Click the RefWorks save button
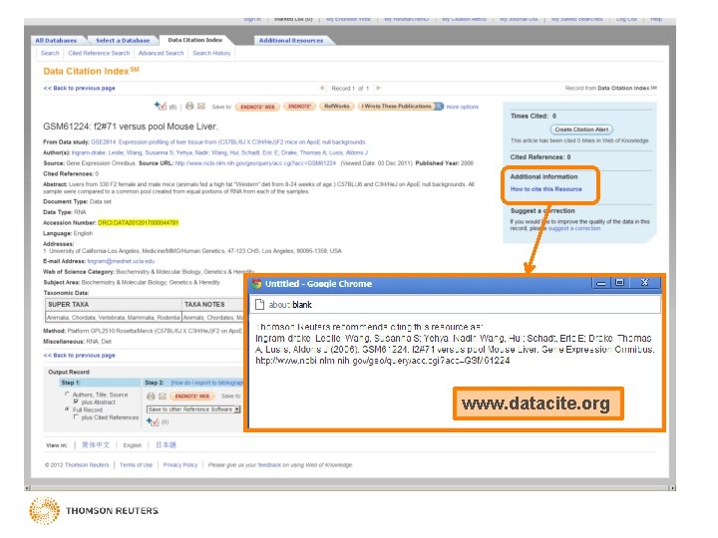Viewport: 718px width, 538px height. [x=337, y=107]
